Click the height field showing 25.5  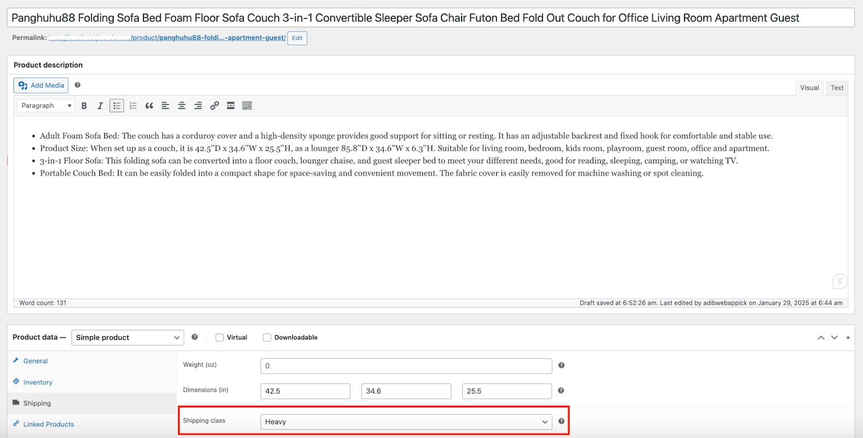tap(507, 391)
